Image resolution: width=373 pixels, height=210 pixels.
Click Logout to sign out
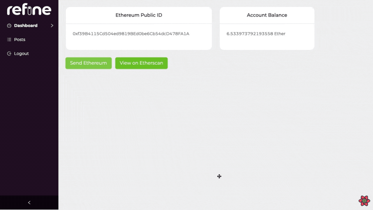click(21, 53)
